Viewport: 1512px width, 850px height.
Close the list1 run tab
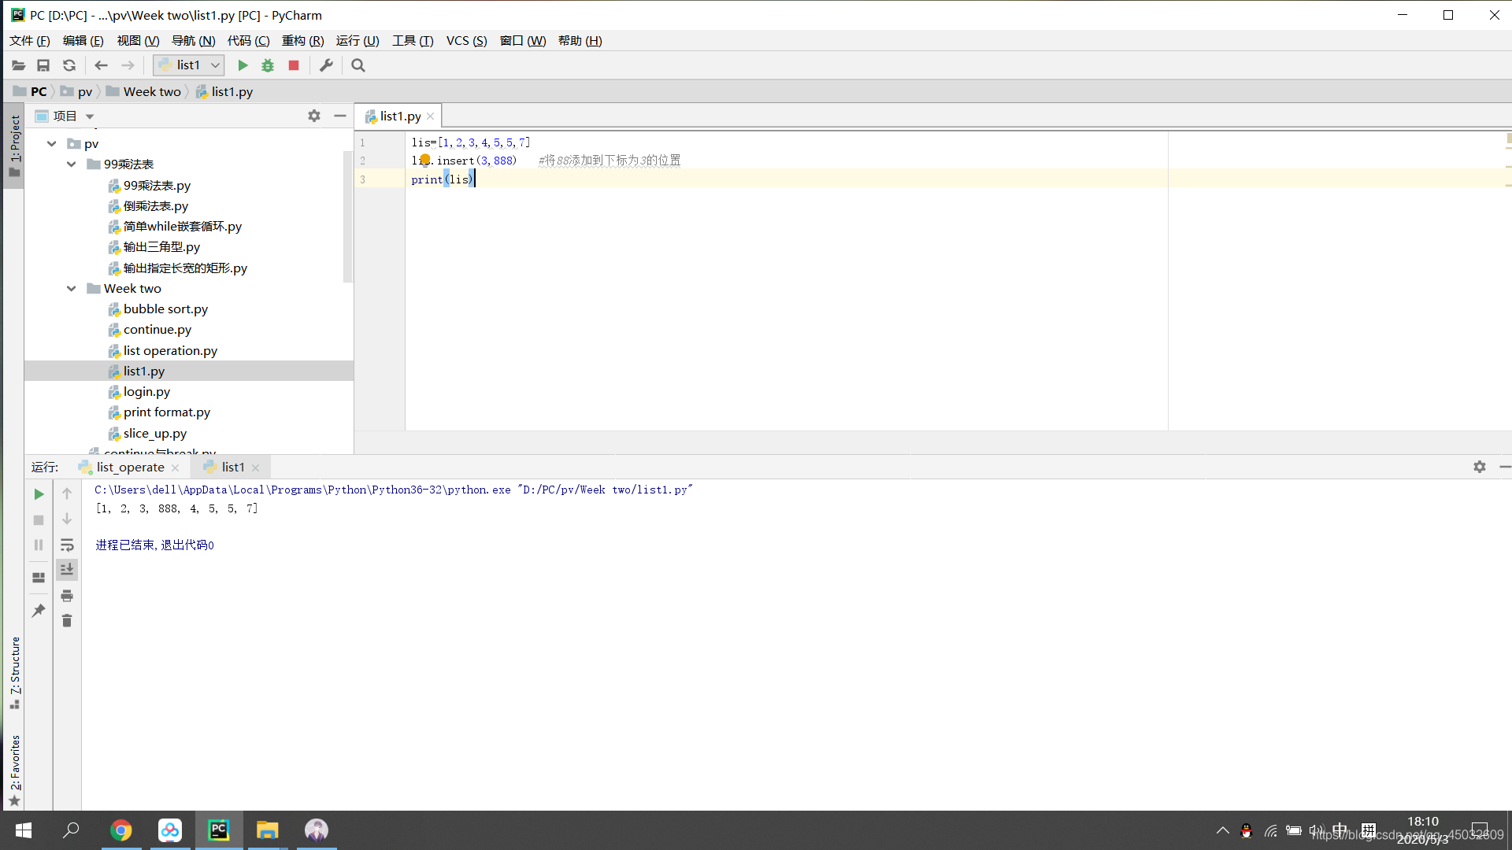tap(256, 468)
